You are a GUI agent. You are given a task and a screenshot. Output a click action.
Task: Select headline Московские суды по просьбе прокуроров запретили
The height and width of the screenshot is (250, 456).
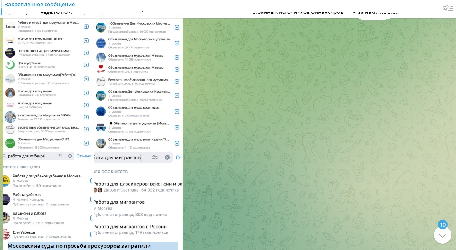79,246
